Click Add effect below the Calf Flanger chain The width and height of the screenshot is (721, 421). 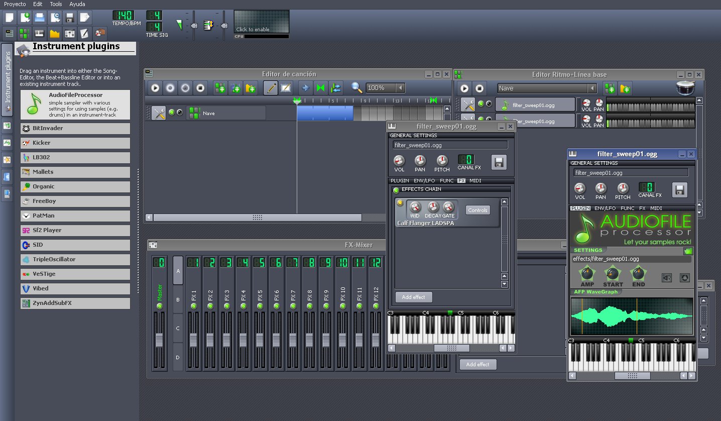pyautogui.click(x=413, y=297)
